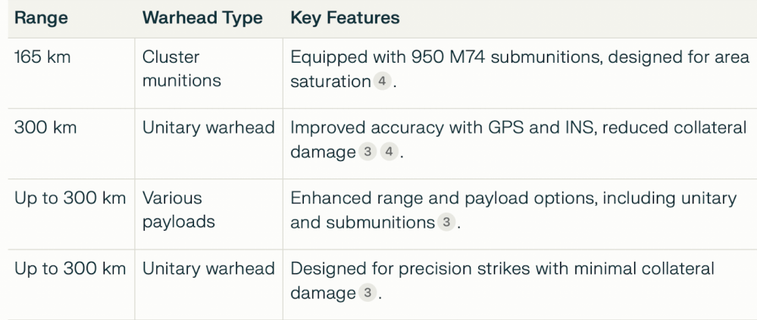Open citation 4 after 'area saturation'

click(382, 81)
